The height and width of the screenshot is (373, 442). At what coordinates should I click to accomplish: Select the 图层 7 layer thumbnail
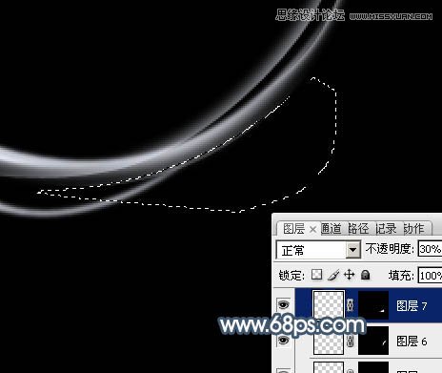coord(329,305)
